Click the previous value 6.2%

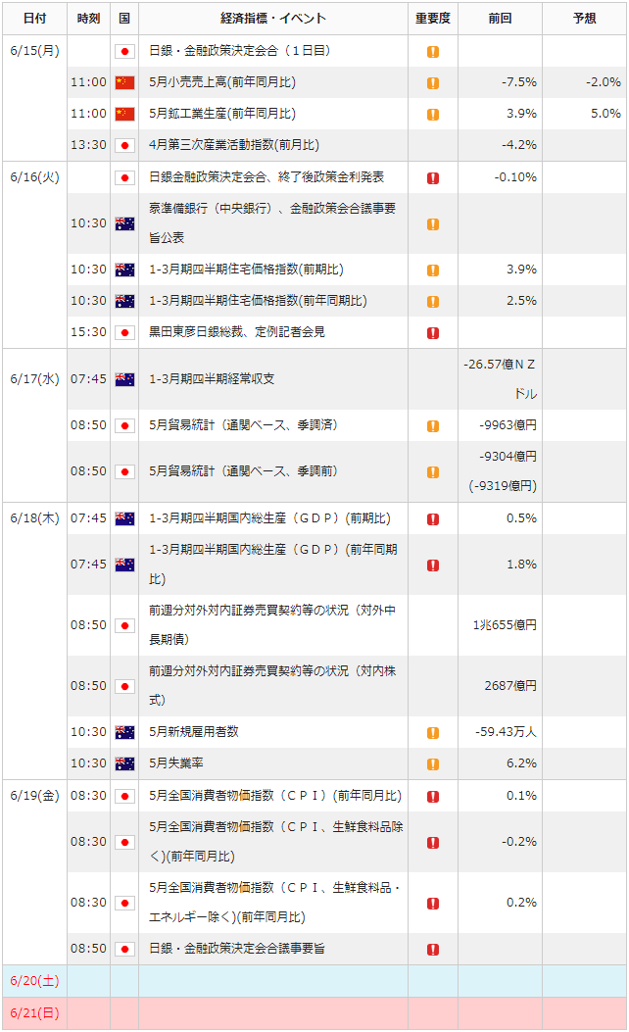(522, 764)
